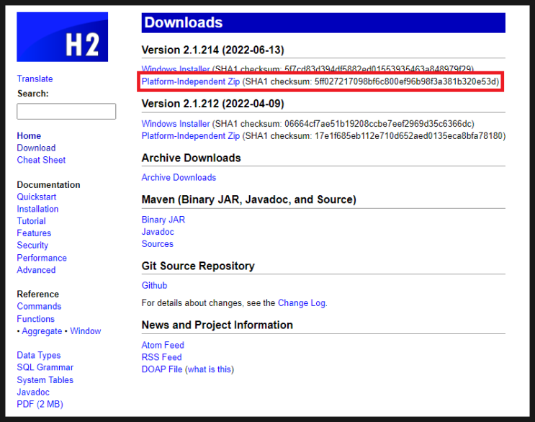This screenshot has height=422, width=535.
Task: Open the Functions reference link
Action: coord(36,319)
